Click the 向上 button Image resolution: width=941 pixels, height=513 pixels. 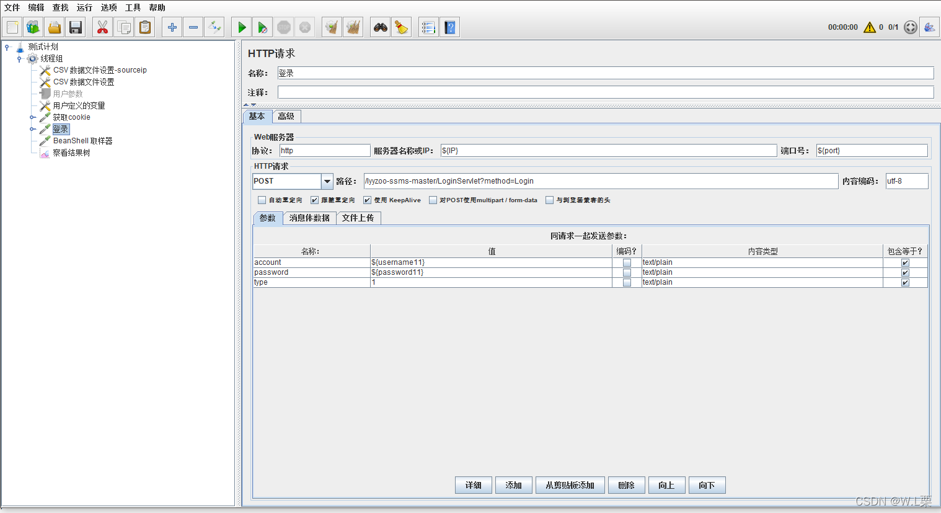click(666, 485)
